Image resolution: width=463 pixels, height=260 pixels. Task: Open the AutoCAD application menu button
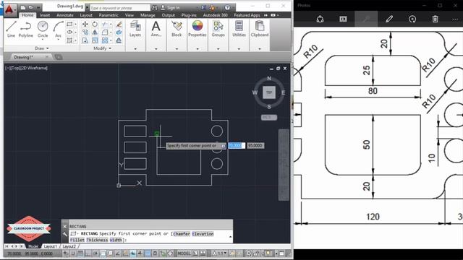[x=9, y=9]
